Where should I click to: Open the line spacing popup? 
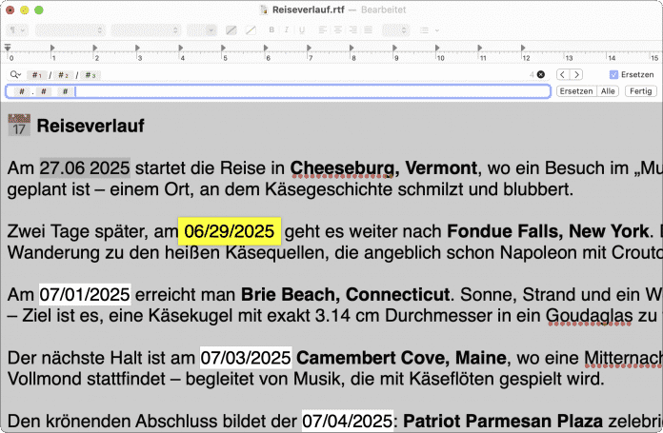[x=395, y=30]
